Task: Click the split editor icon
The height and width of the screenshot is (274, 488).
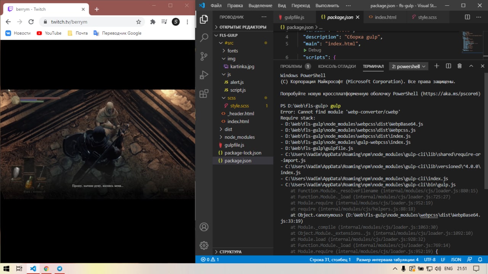Action: coord(467,17)
